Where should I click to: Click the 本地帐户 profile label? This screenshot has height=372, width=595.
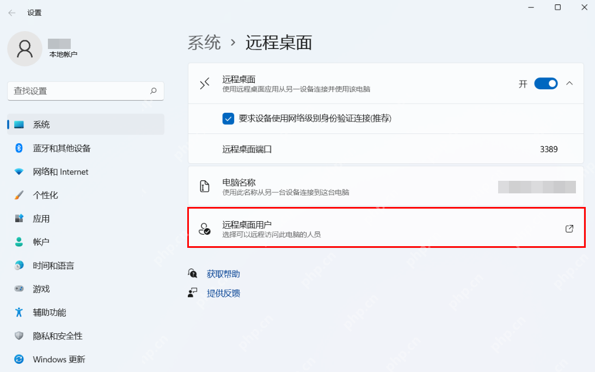click(x=63, y=54)
